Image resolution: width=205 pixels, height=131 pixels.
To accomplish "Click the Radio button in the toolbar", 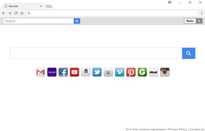I will click(190, 21).
